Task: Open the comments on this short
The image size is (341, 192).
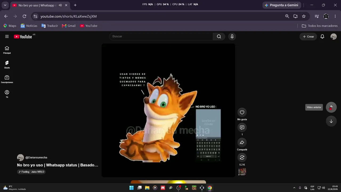Action: (242, 127)
